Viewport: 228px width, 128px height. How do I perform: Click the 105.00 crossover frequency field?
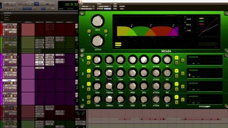188,19
